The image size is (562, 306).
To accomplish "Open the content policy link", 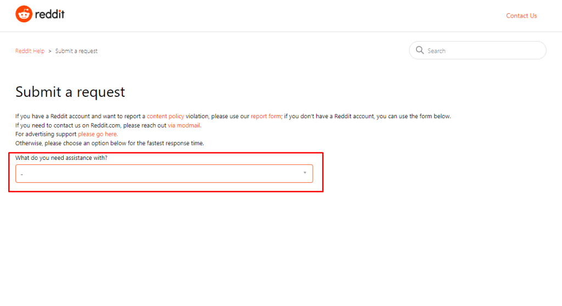I will click(165, 116).
